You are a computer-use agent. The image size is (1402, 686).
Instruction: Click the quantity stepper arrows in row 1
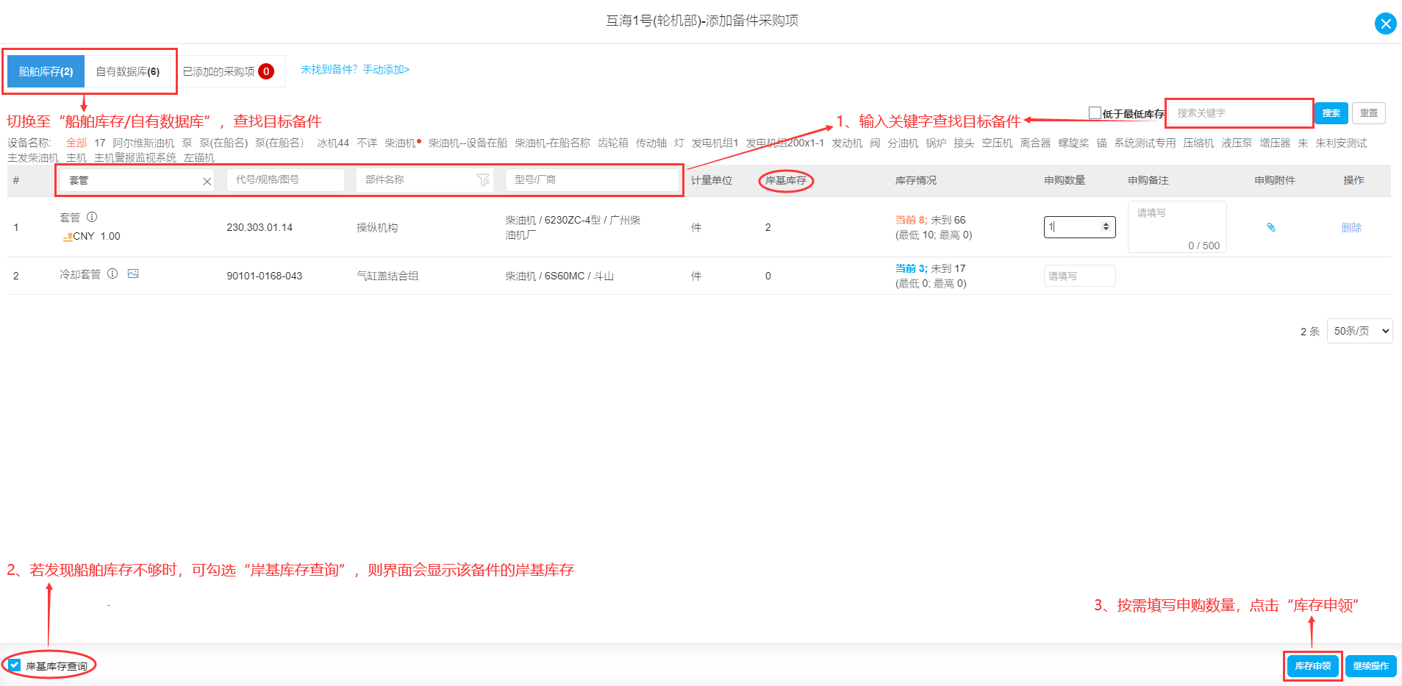coord(1106,227)
